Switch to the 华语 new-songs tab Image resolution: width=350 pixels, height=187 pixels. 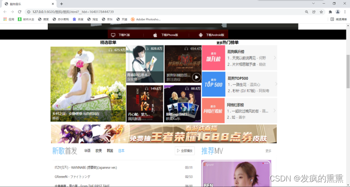coord(87,151)
